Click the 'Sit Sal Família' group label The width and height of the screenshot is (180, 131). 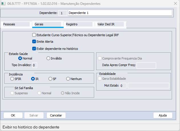pos(24,88)
